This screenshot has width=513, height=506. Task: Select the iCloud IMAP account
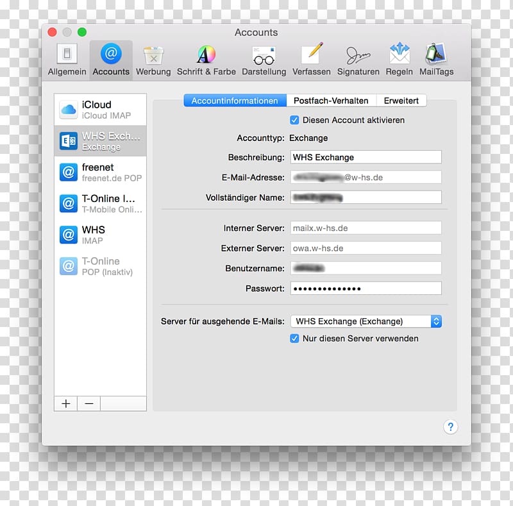pyautogui.click(x=100, y=110)
